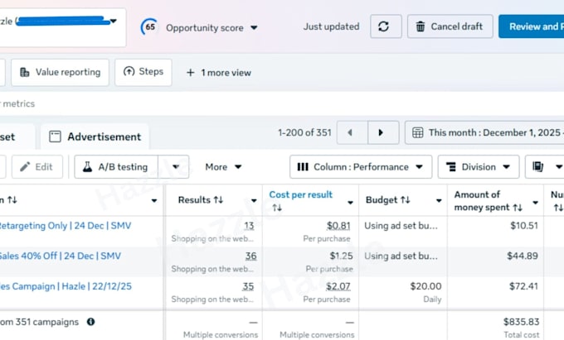The image size is (564, 340).
Task: Click the $72.41 amount spent value
Action: click(x=523, y=286)
